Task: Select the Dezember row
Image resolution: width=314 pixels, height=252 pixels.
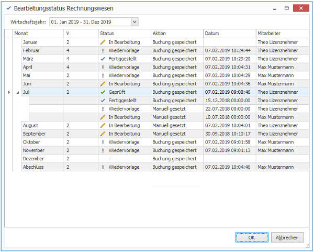Action: [x=165, y=159]
